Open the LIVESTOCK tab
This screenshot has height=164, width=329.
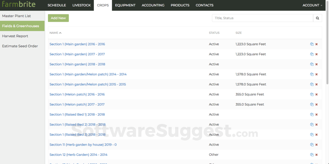click(x=82, y=5)
